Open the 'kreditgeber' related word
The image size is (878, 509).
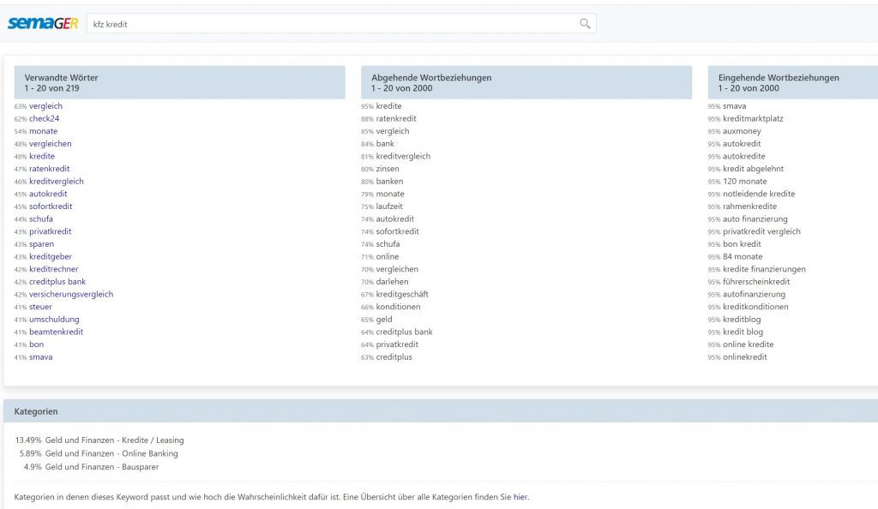[51, 256]
